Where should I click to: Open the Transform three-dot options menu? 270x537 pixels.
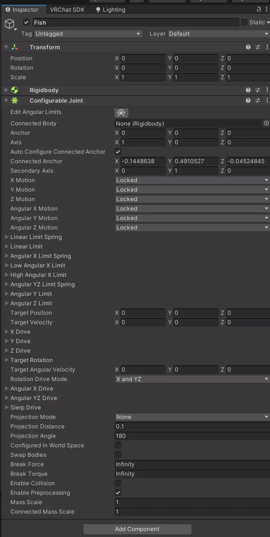(x=267, y=47)
